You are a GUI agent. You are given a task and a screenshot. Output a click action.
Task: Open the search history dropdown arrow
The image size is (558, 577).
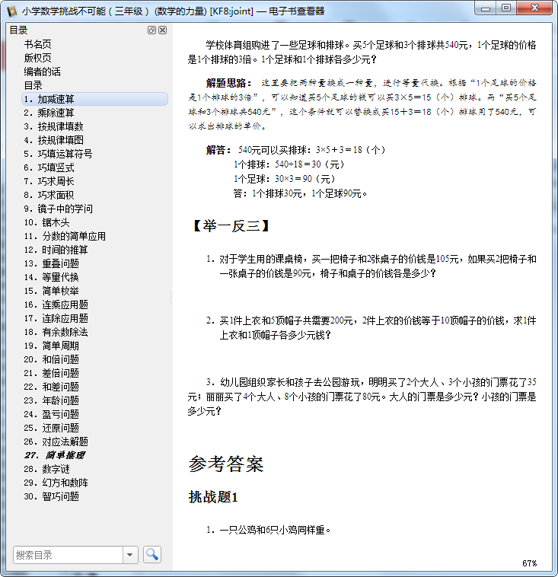pos(130,555)
